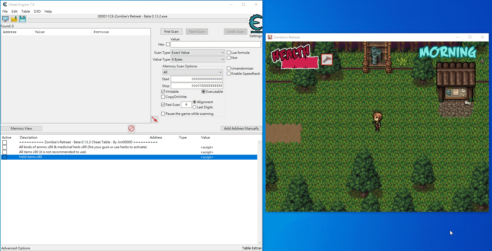492x251 pixels.
Task: Minimize the Cheat Engine window
Action: 231,4
